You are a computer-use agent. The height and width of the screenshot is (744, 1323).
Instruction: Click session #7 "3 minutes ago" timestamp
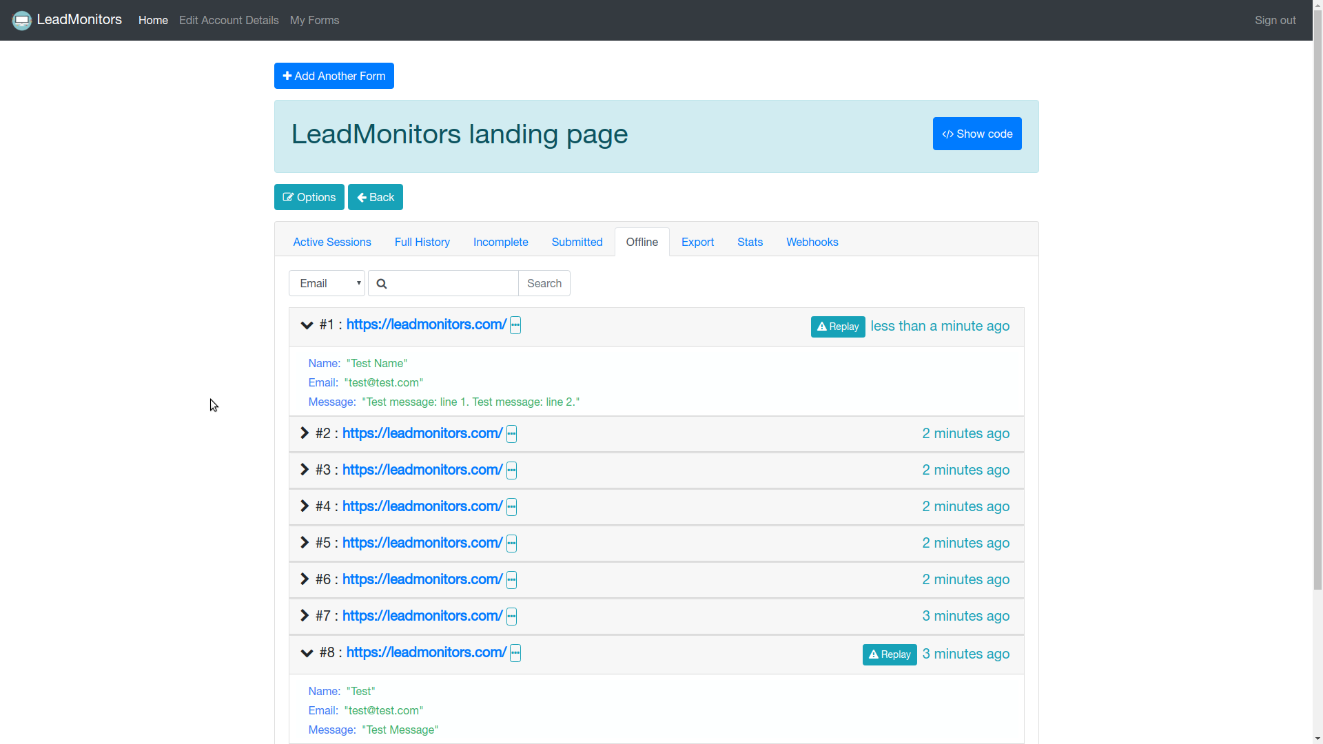click(x=966, y=617)
